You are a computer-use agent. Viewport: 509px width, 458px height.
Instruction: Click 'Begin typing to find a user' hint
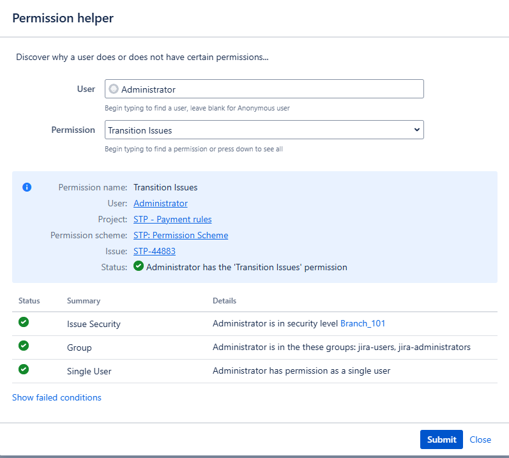click(197, 108)
